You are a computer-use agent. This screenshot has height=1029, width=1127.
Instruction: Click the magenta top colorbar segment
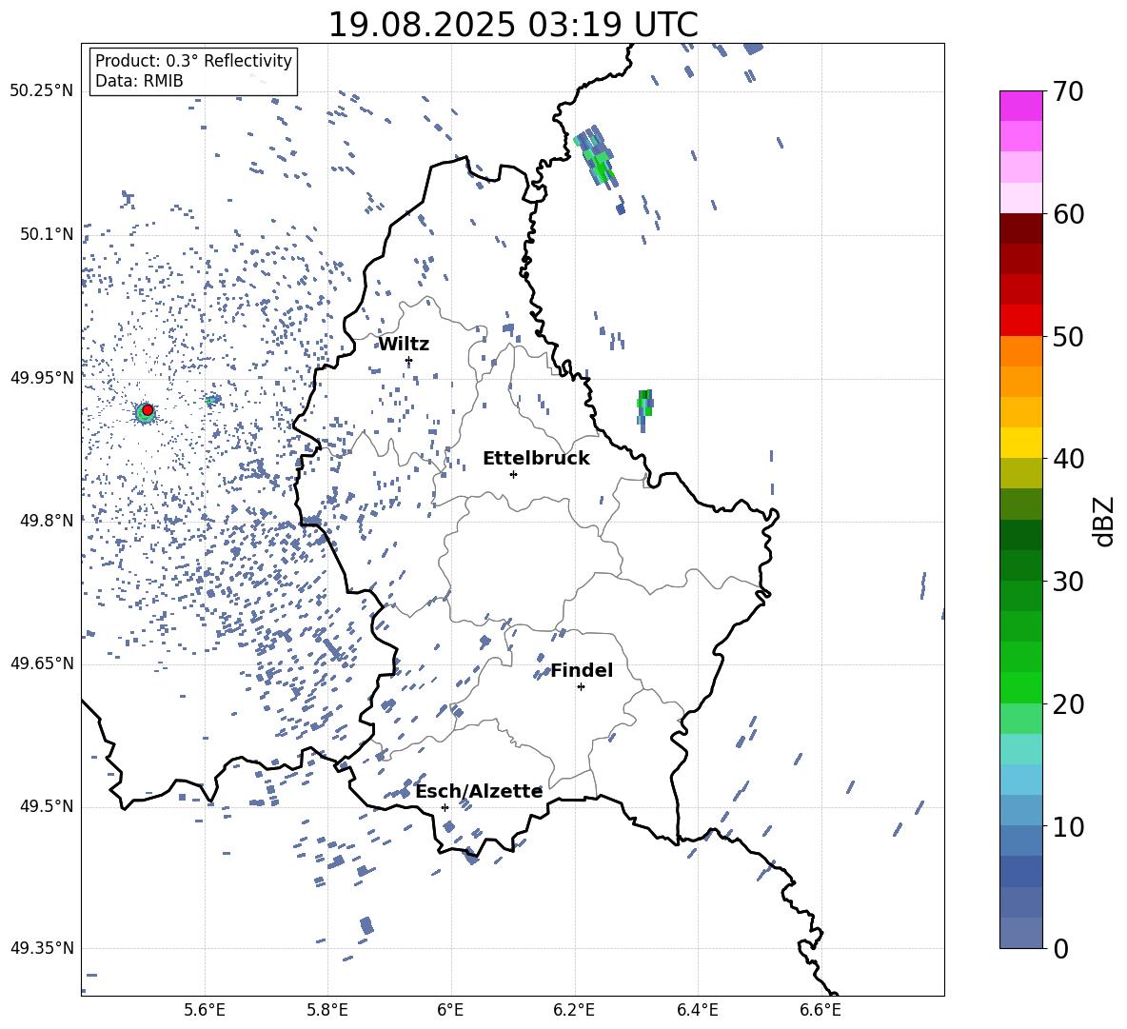(x=1021, y=106)
